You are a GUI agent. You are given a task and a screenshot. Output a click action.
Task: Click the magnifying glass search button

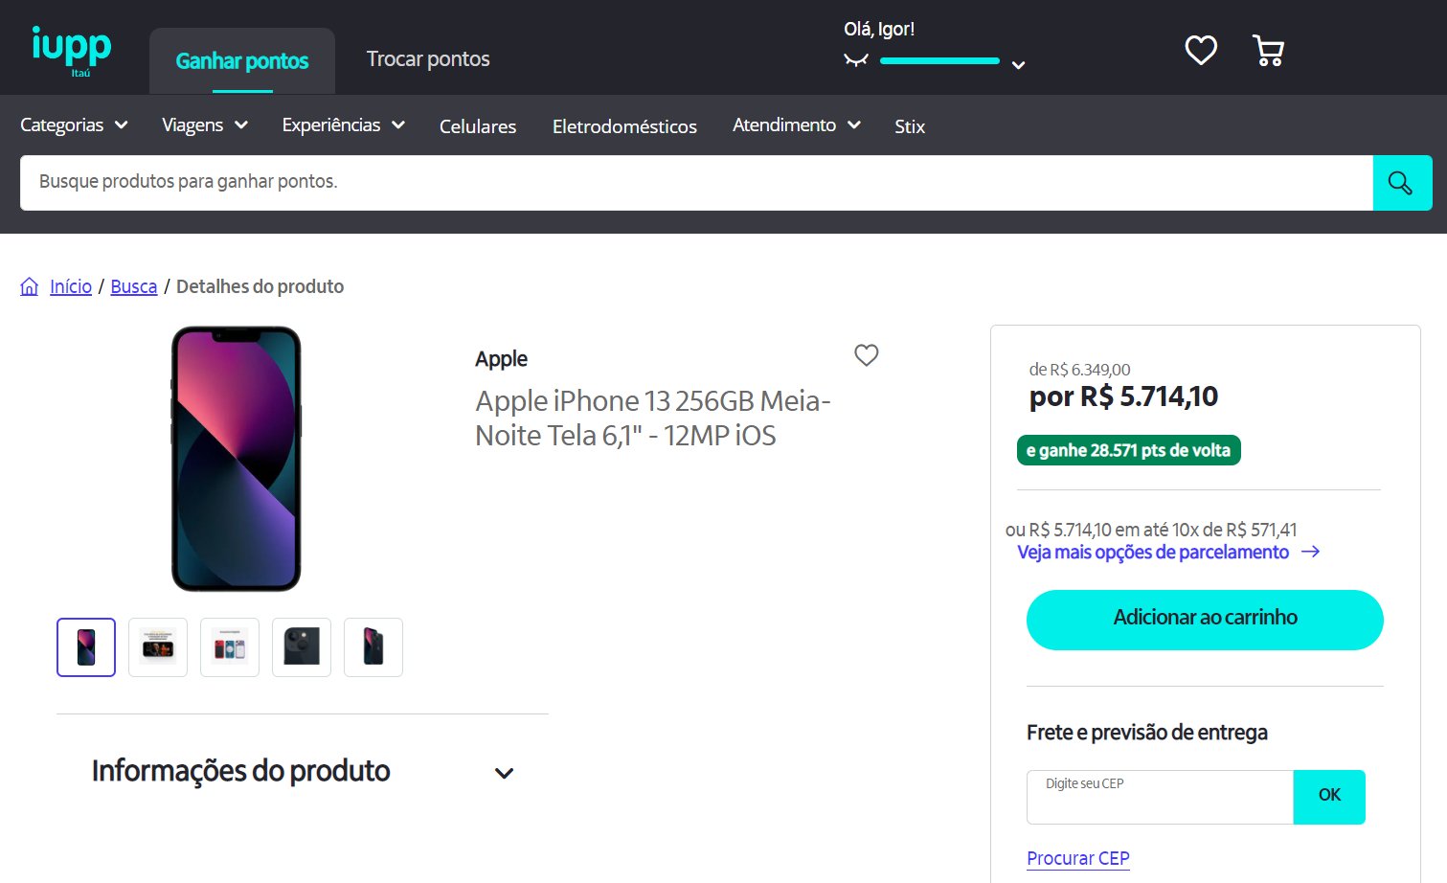click(1402, 183)
